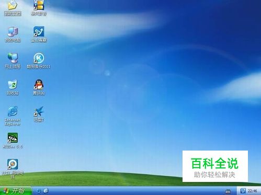Screen dimensions: 261x195
Task: Open the 开始 Start menu
Action: pos(16,191)
